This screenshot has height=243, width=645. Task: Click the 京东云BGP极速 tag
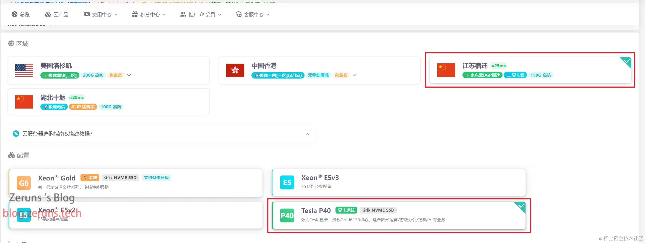click(482, 75)
